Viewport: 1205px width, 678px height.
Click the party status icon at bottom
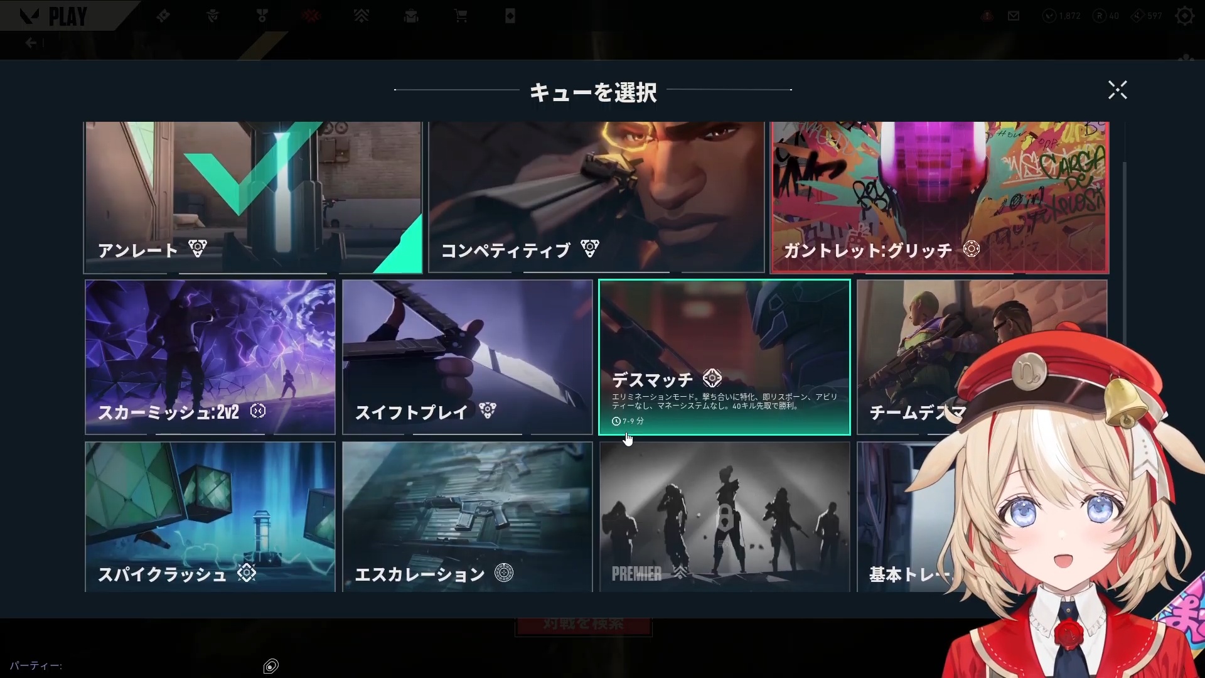click(x=271, y=666)
